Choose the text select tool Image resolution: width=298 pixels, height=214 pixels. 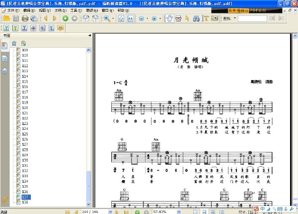[x=206, y=18]
